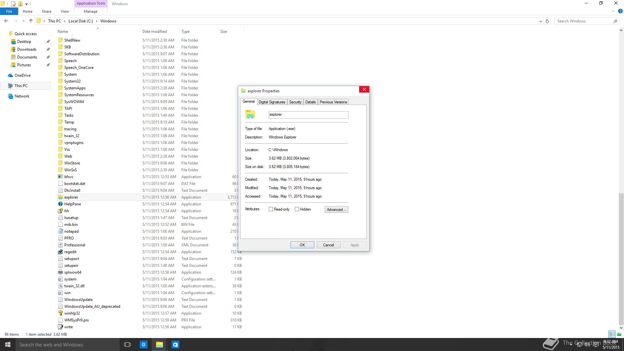Open Start menu Windows logo
Viewport: 624px width, 351px height.
[8, 344]
